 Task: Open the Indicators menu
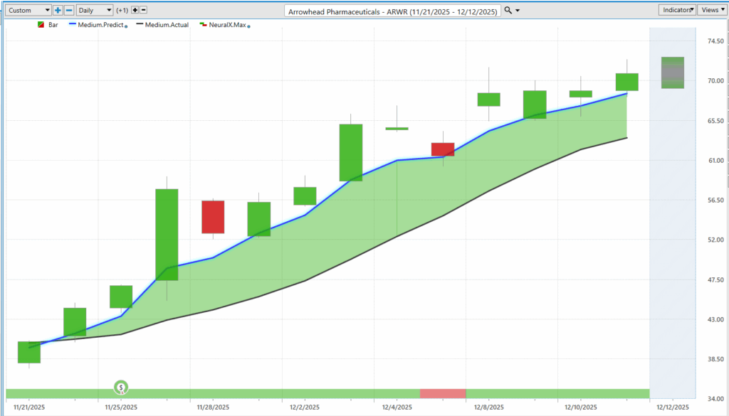coord(677,10)
